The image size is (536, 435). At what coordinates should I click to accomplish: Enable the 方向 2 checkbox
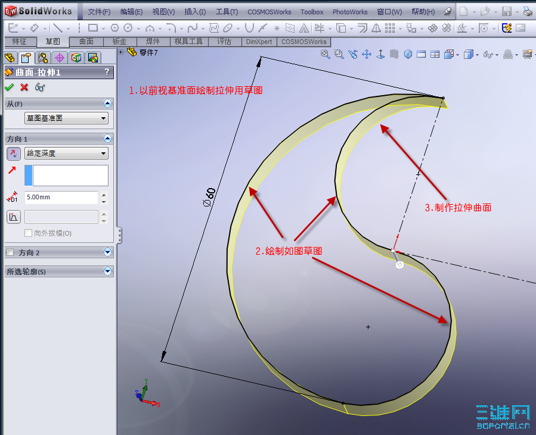[x=10, y=252]
